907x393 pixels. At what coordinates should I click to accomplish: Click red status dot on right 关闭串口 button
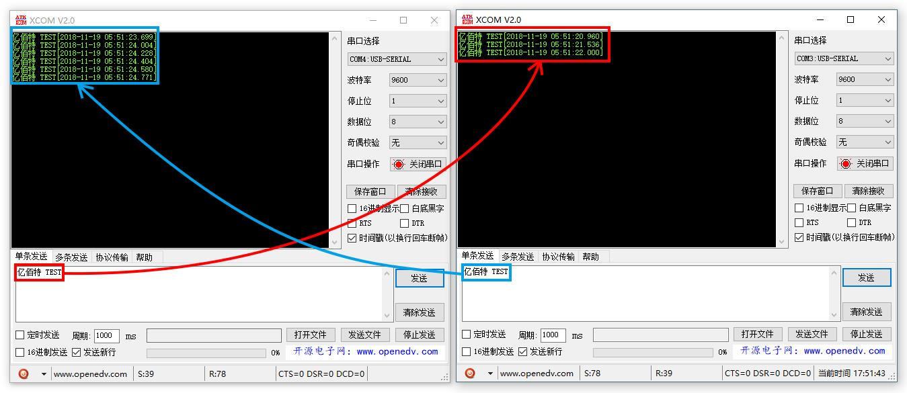[845, 163]
